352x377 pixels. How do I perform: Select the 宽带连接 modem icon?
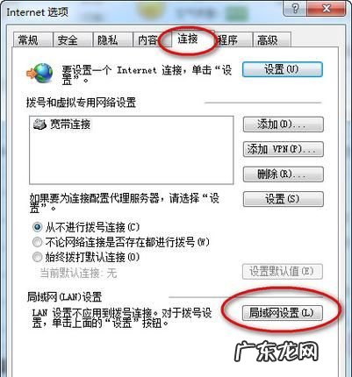(x=40, y=124)
